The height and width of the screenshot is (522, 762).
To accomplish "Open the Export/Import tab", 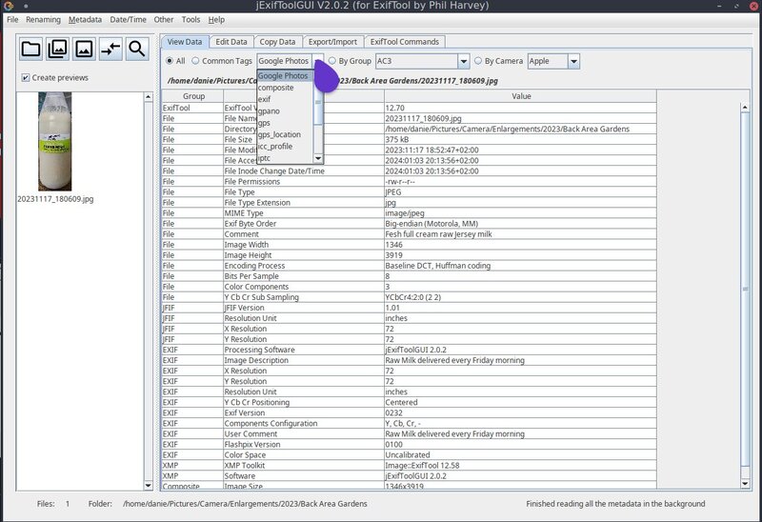I will coord(332,42).
